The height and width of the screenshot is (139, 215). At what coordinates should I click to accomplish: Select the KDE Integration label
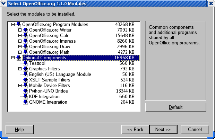(44, 96)
